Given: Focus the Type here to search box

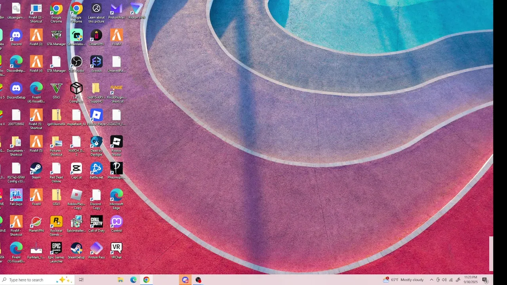Looking at the screenshot, I should (x=36, y=280).
